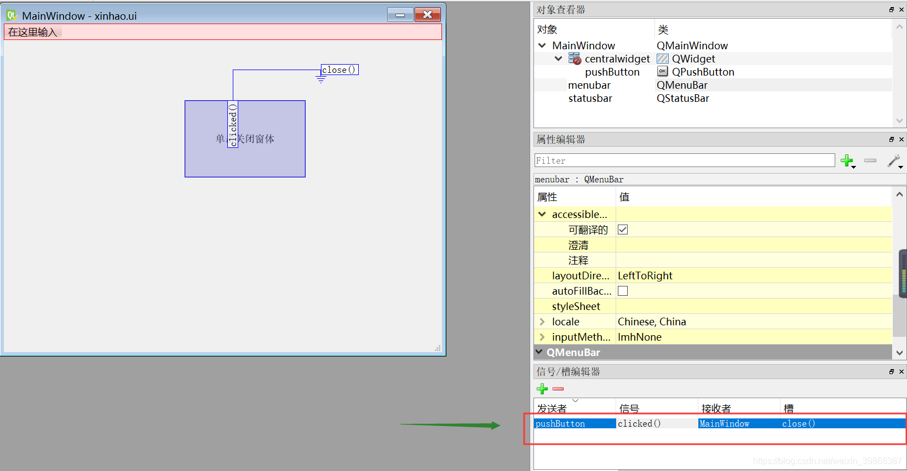The width and height of the screenshot is (907, 471).
Task: Close the Object Inspector panel
Action: (x=902, y=10)
